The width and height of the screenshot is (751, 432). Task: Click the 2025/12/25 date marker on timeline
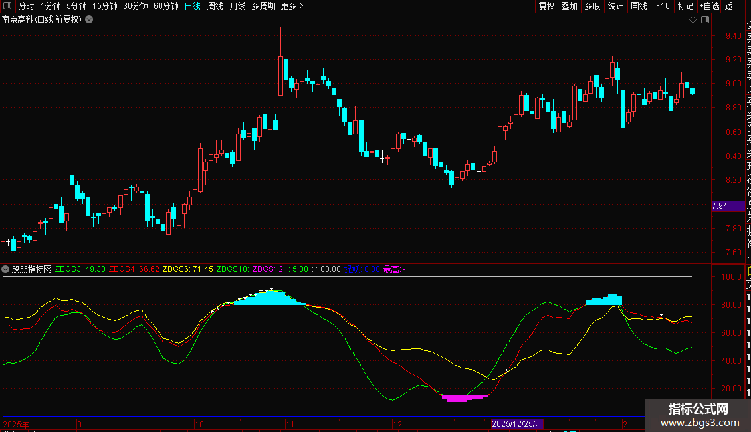pos(518,424)
